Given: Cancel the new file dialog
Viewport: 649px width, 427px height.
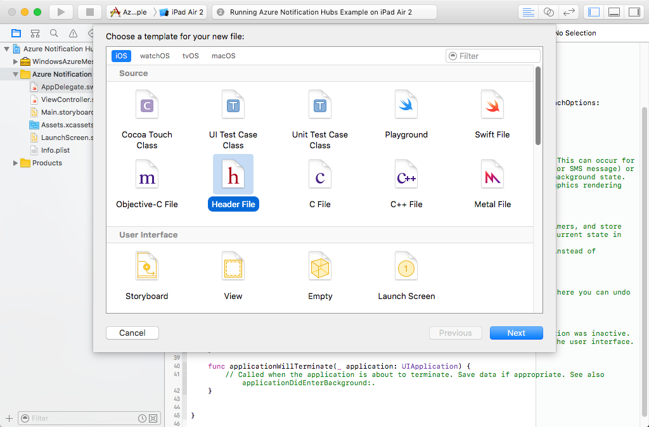Looking at the screenshot, I should coord(132,333).
